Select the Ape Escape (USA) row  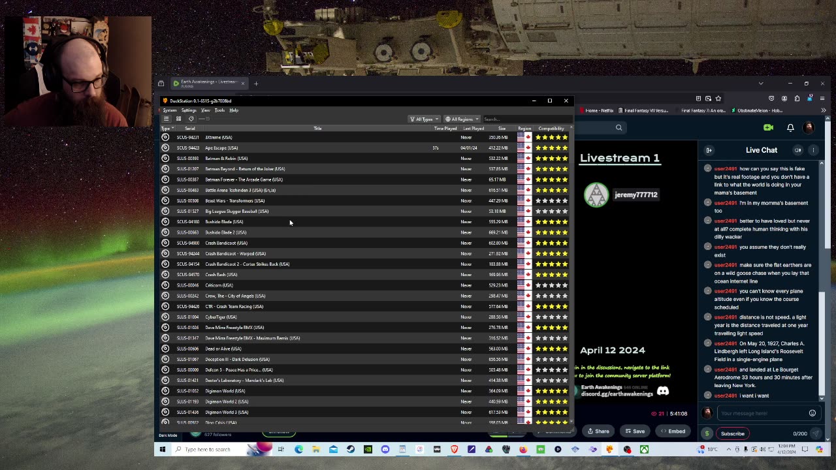pyautogui.click(x=366, y=148)
